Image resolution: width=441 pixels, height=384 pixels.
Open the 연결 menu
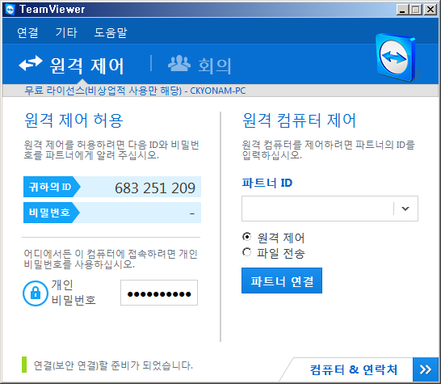click(27, 32)
